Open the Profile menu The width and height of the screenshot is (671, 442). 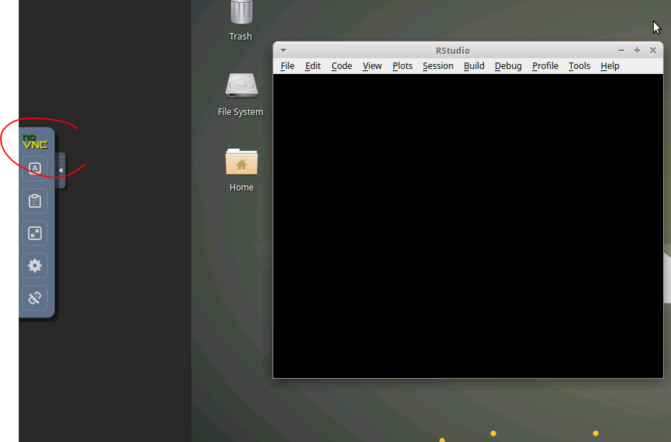click(x=545, y=66)
